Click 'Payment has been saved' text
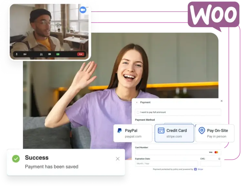 52,167
